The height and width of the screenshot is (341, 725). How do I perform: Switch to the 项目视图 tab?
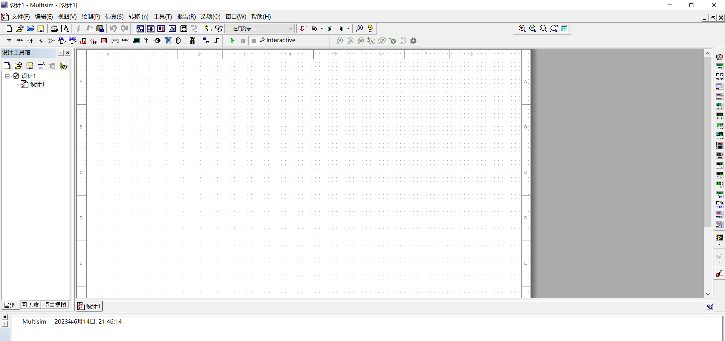click(55, 305)
